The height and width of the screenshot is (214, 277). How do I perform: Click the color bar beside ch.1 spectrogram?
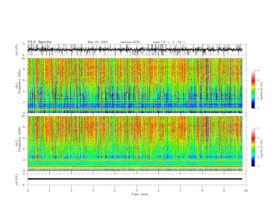point(253,90)
